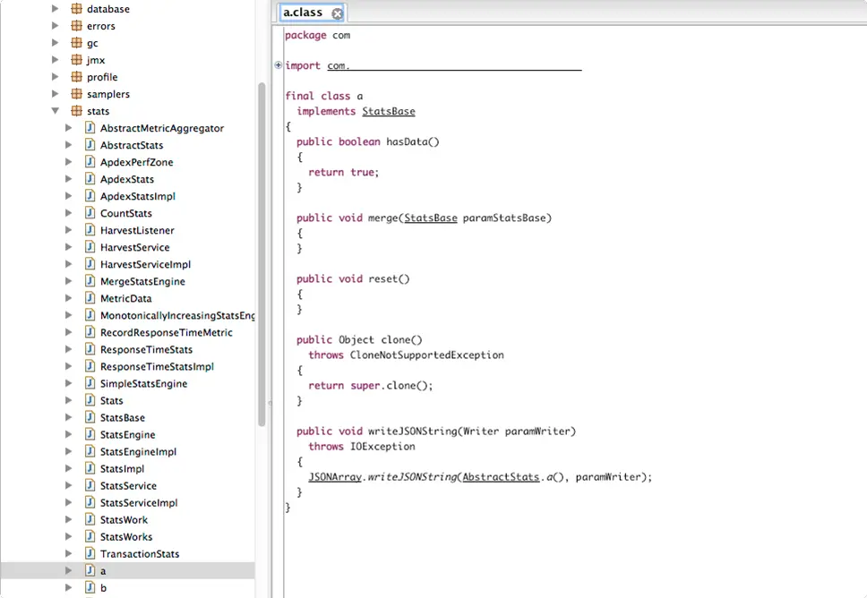Select class a in the tree
Image resolution: width=867 pixels, height=598 pixels.
[x=127, y=571]
